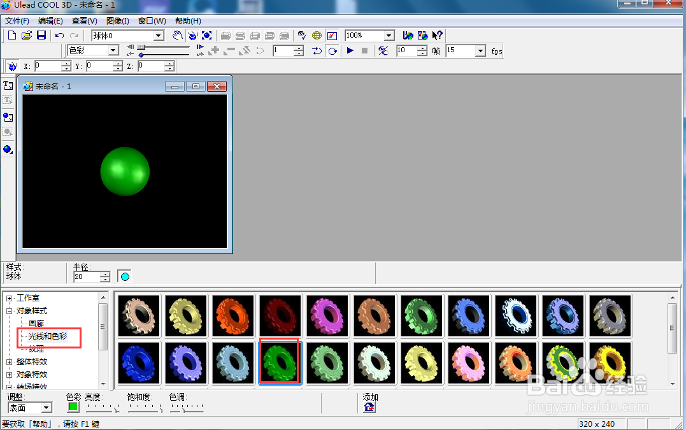Image resolution: width=686 pixels, height=430 pixels.
Task: Play the animation
Action: (350, 51)
